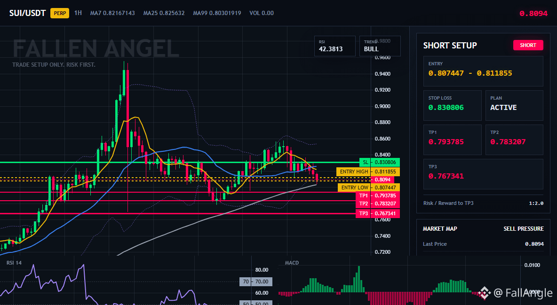Click the Last Price label
Screen dimensions: 557x305
(x=435, y=244)
